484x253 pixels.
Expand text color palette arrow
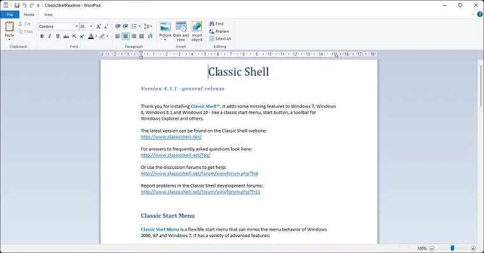(96, 36)
